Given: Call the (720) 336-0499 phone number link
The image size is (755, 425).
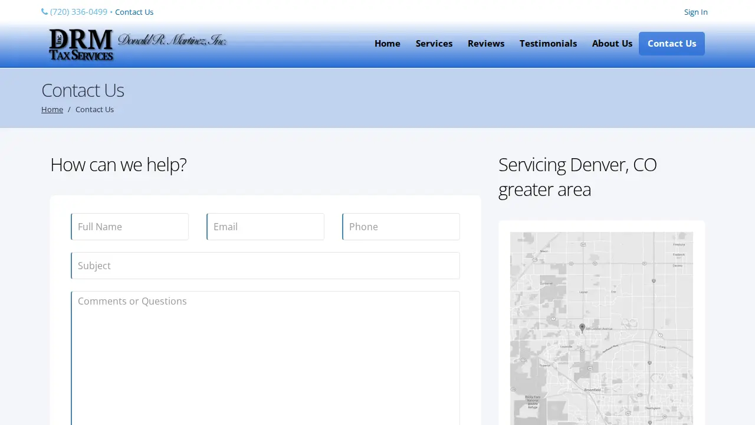Looking at the screenshot, I should point(78,12).
